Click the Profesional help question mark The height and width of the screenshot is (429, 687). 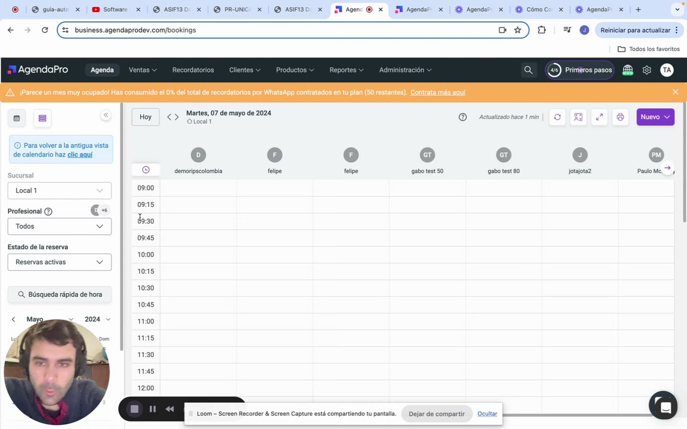tap(48, 211)
